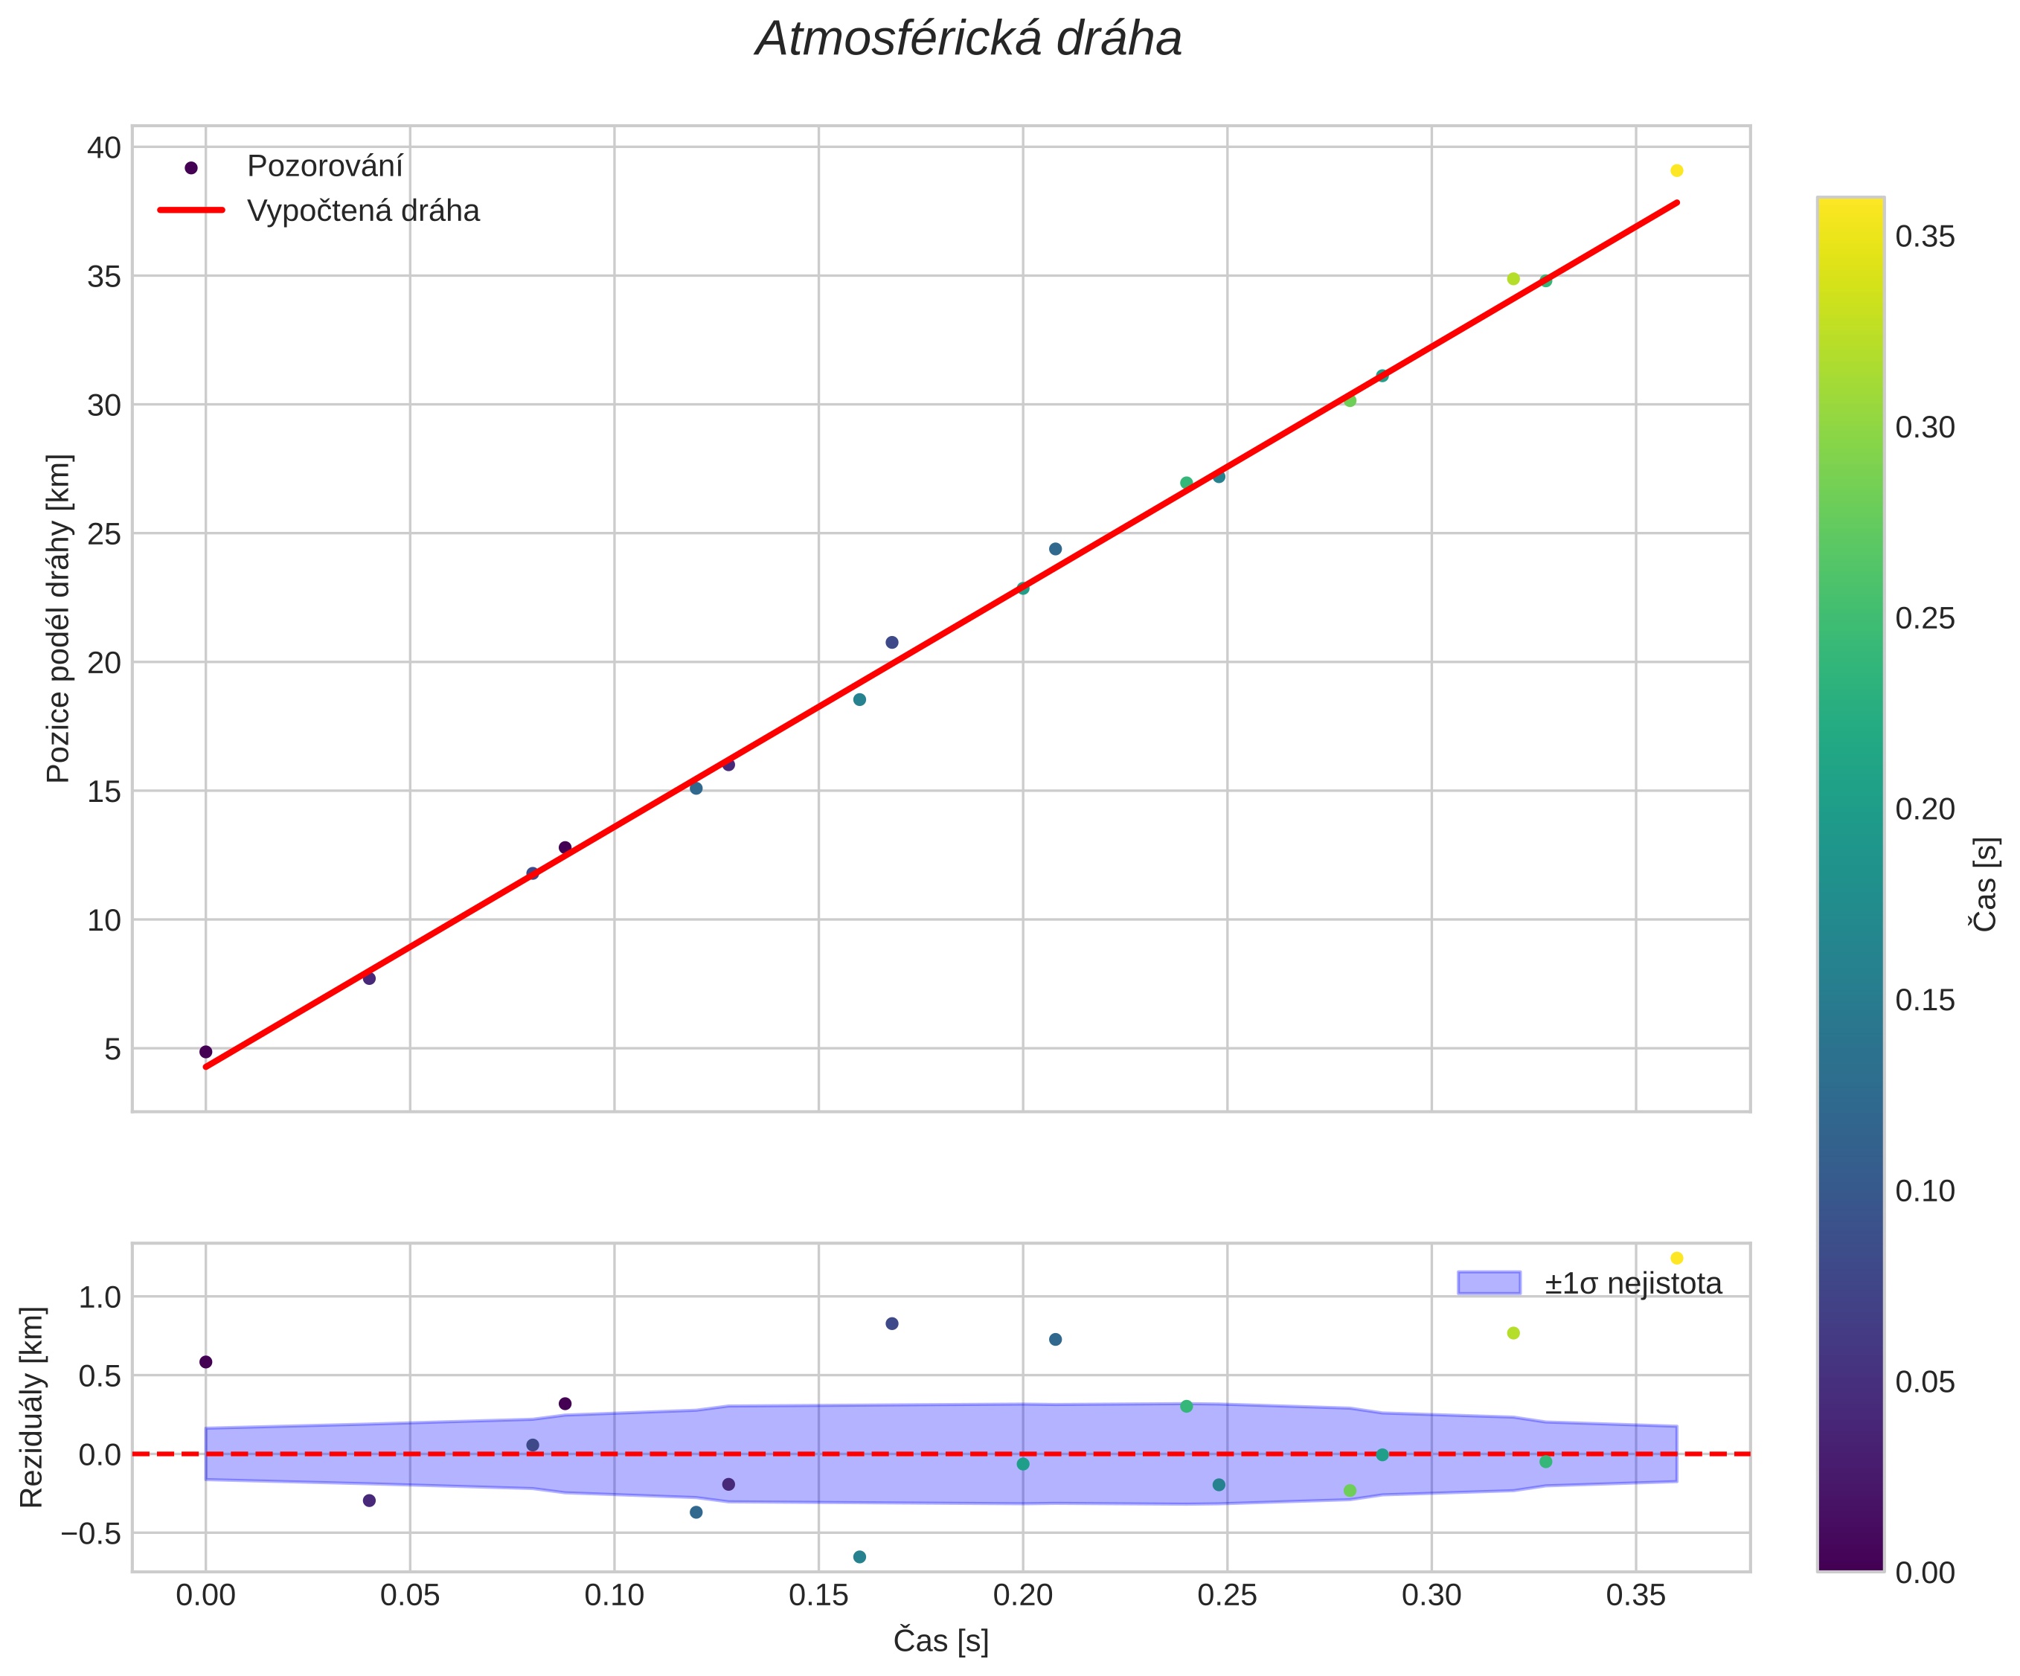The width and height of the screenshot is (2020, 1676).
Task: Click the 0.20 tick label on the colorbar
Action: click(1924, 809)
